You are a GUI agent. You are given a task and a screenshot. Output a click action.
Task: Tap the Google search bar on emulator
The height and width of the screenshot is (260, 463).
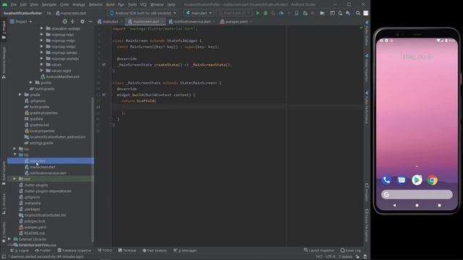(417, 194)
